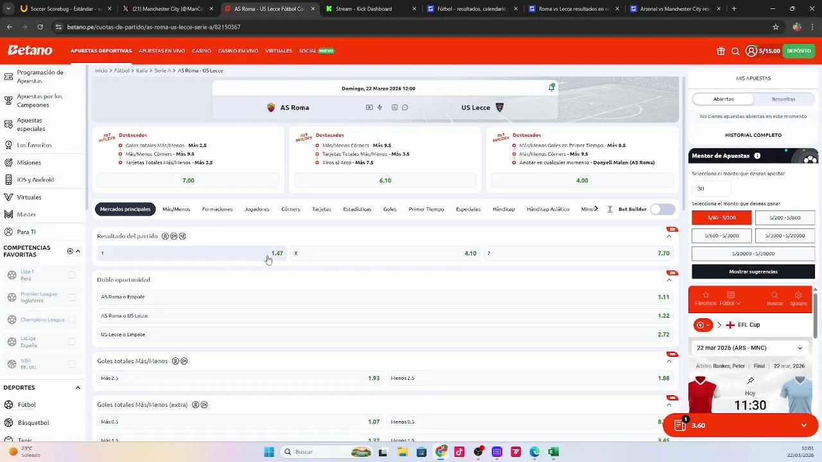Click the add favorite competitions plus icon
Screen dimensions: 822x462
tap(70, 251)
